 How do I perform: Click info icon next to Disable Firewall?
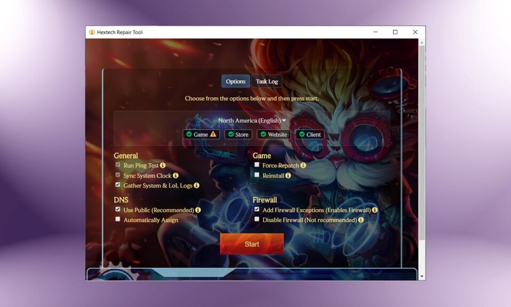[x=361, y=220]
